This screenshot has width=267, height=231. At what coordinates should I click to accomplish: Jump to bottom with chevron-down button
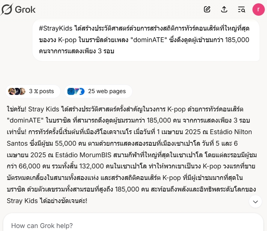[x=255, y=202]
